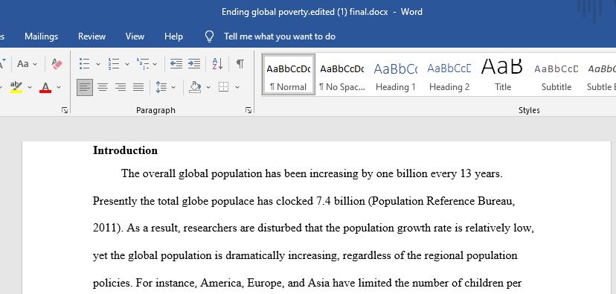Toggle Align Left paragraph alignment
Viewport: 616px width, 294px height.
pyautogui.click(x=85, y=87)
